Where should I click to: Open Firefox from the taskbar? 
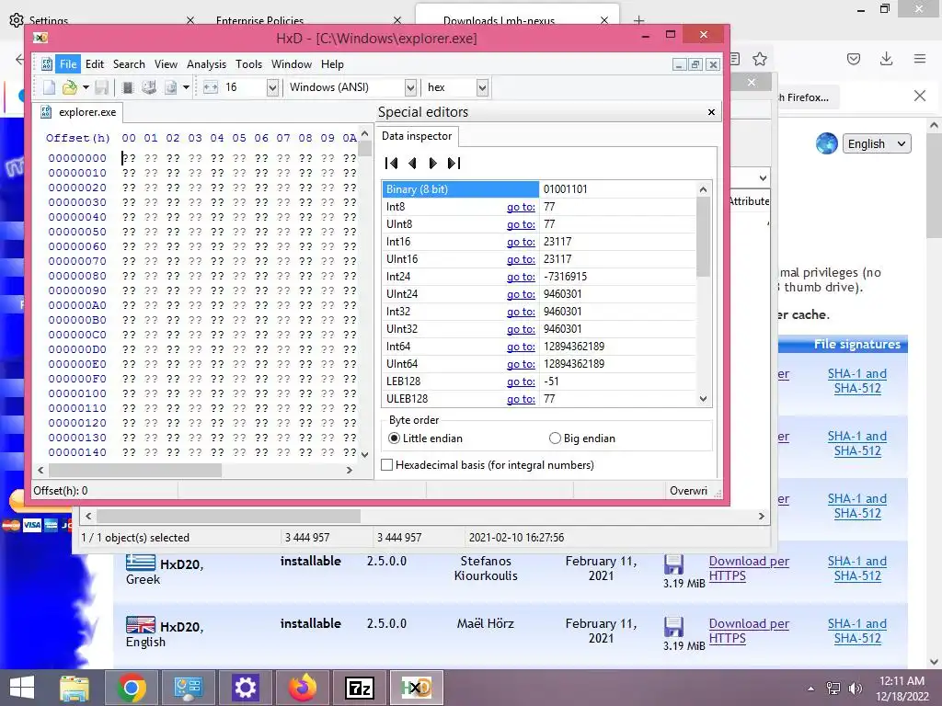tap(302, 688)
